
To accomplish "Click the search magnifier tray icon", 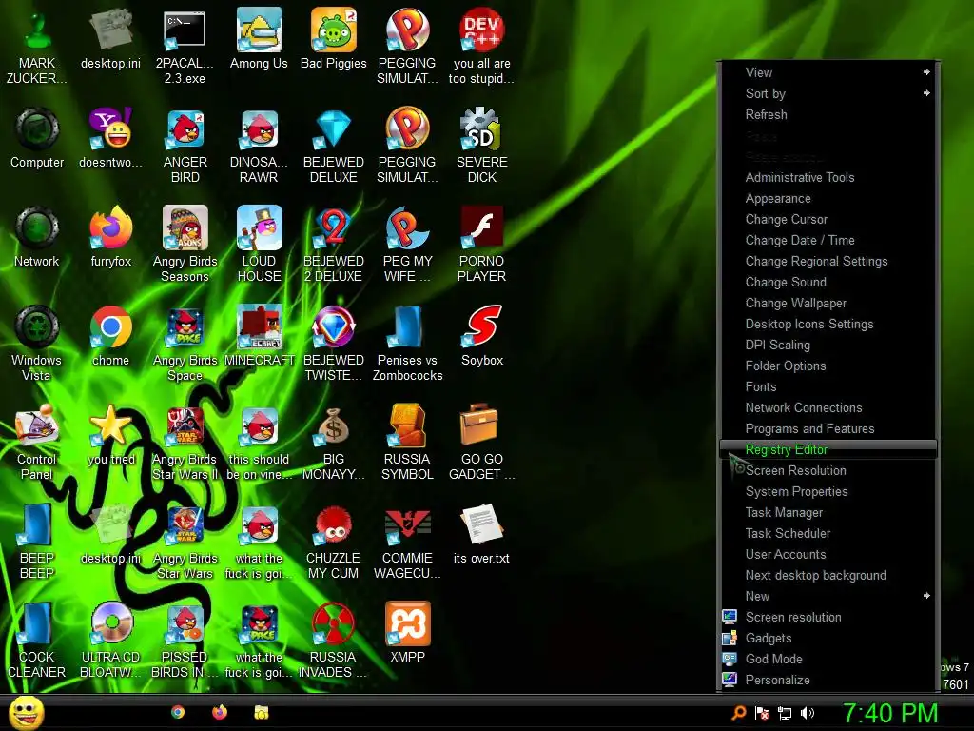I will coord(739,713).
